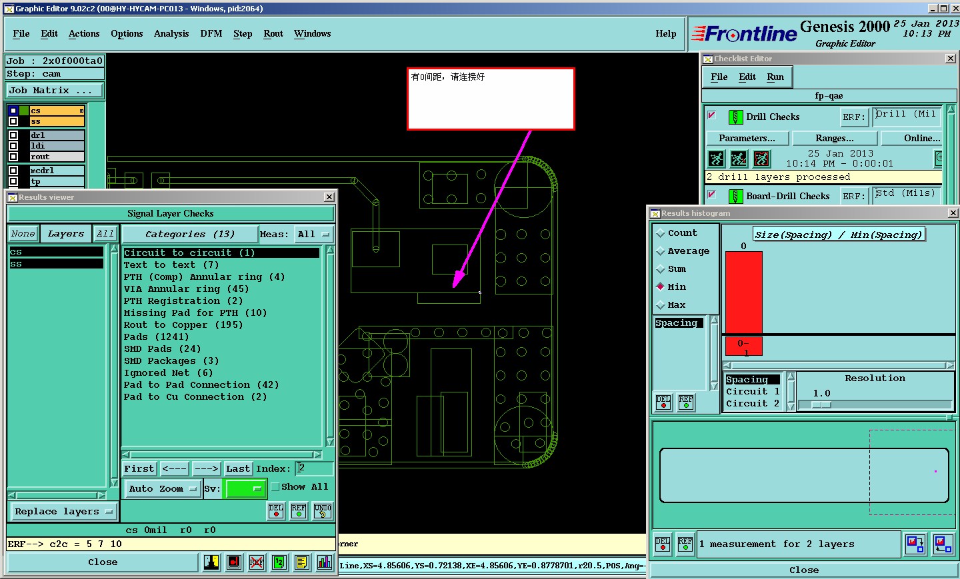Screen dimensions: 960x579
Task: Open the Analysis menu
Action: [x=171, y=33]
